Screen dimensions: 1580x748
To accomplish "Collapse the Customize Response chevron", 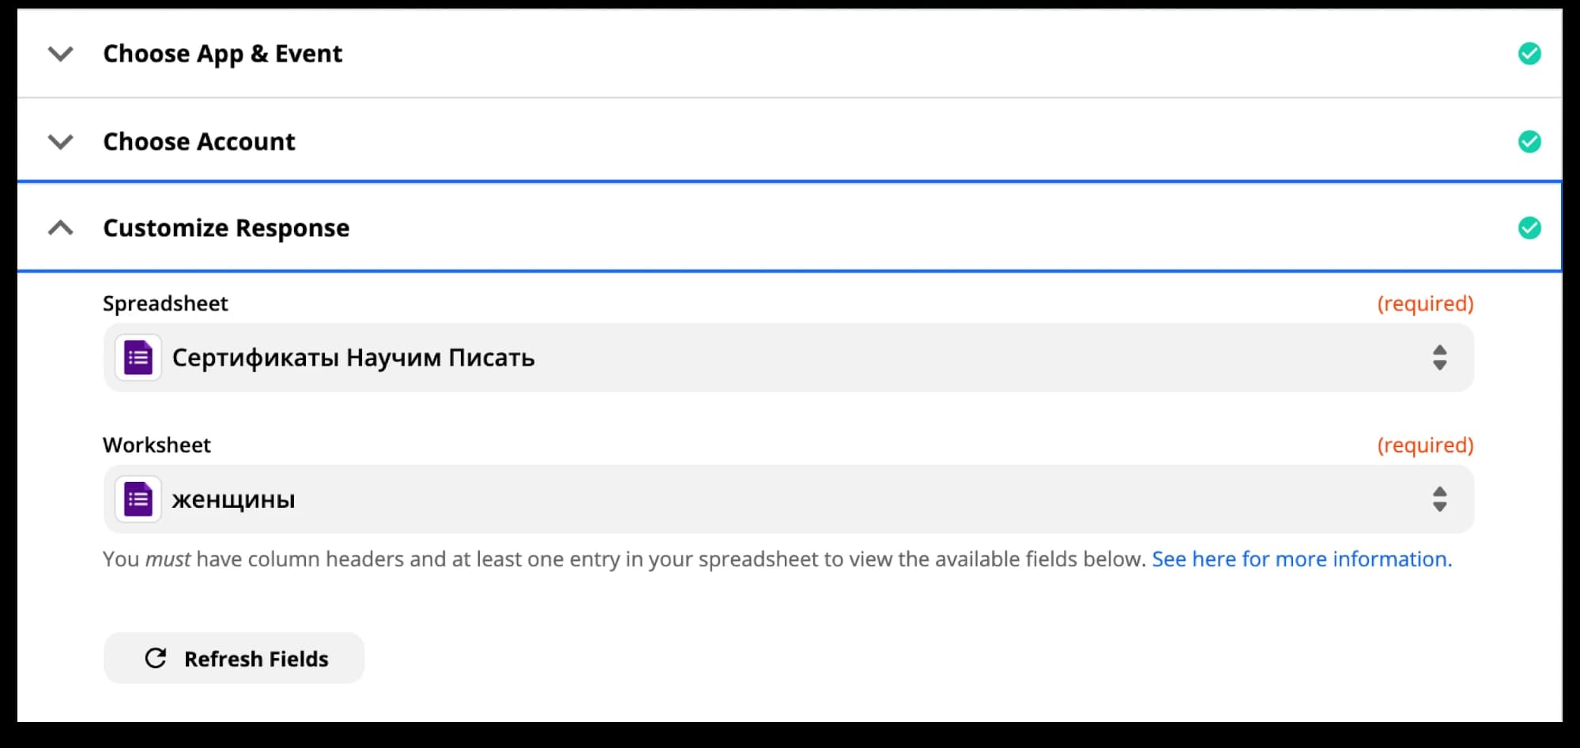I will (61, 228).
